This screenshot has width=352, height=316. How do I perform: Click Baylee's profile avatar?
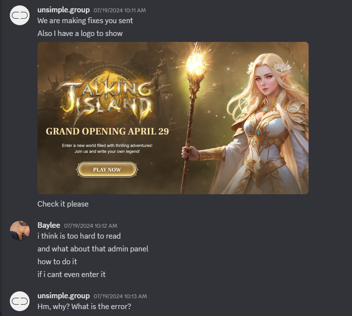tap(20, 231)
